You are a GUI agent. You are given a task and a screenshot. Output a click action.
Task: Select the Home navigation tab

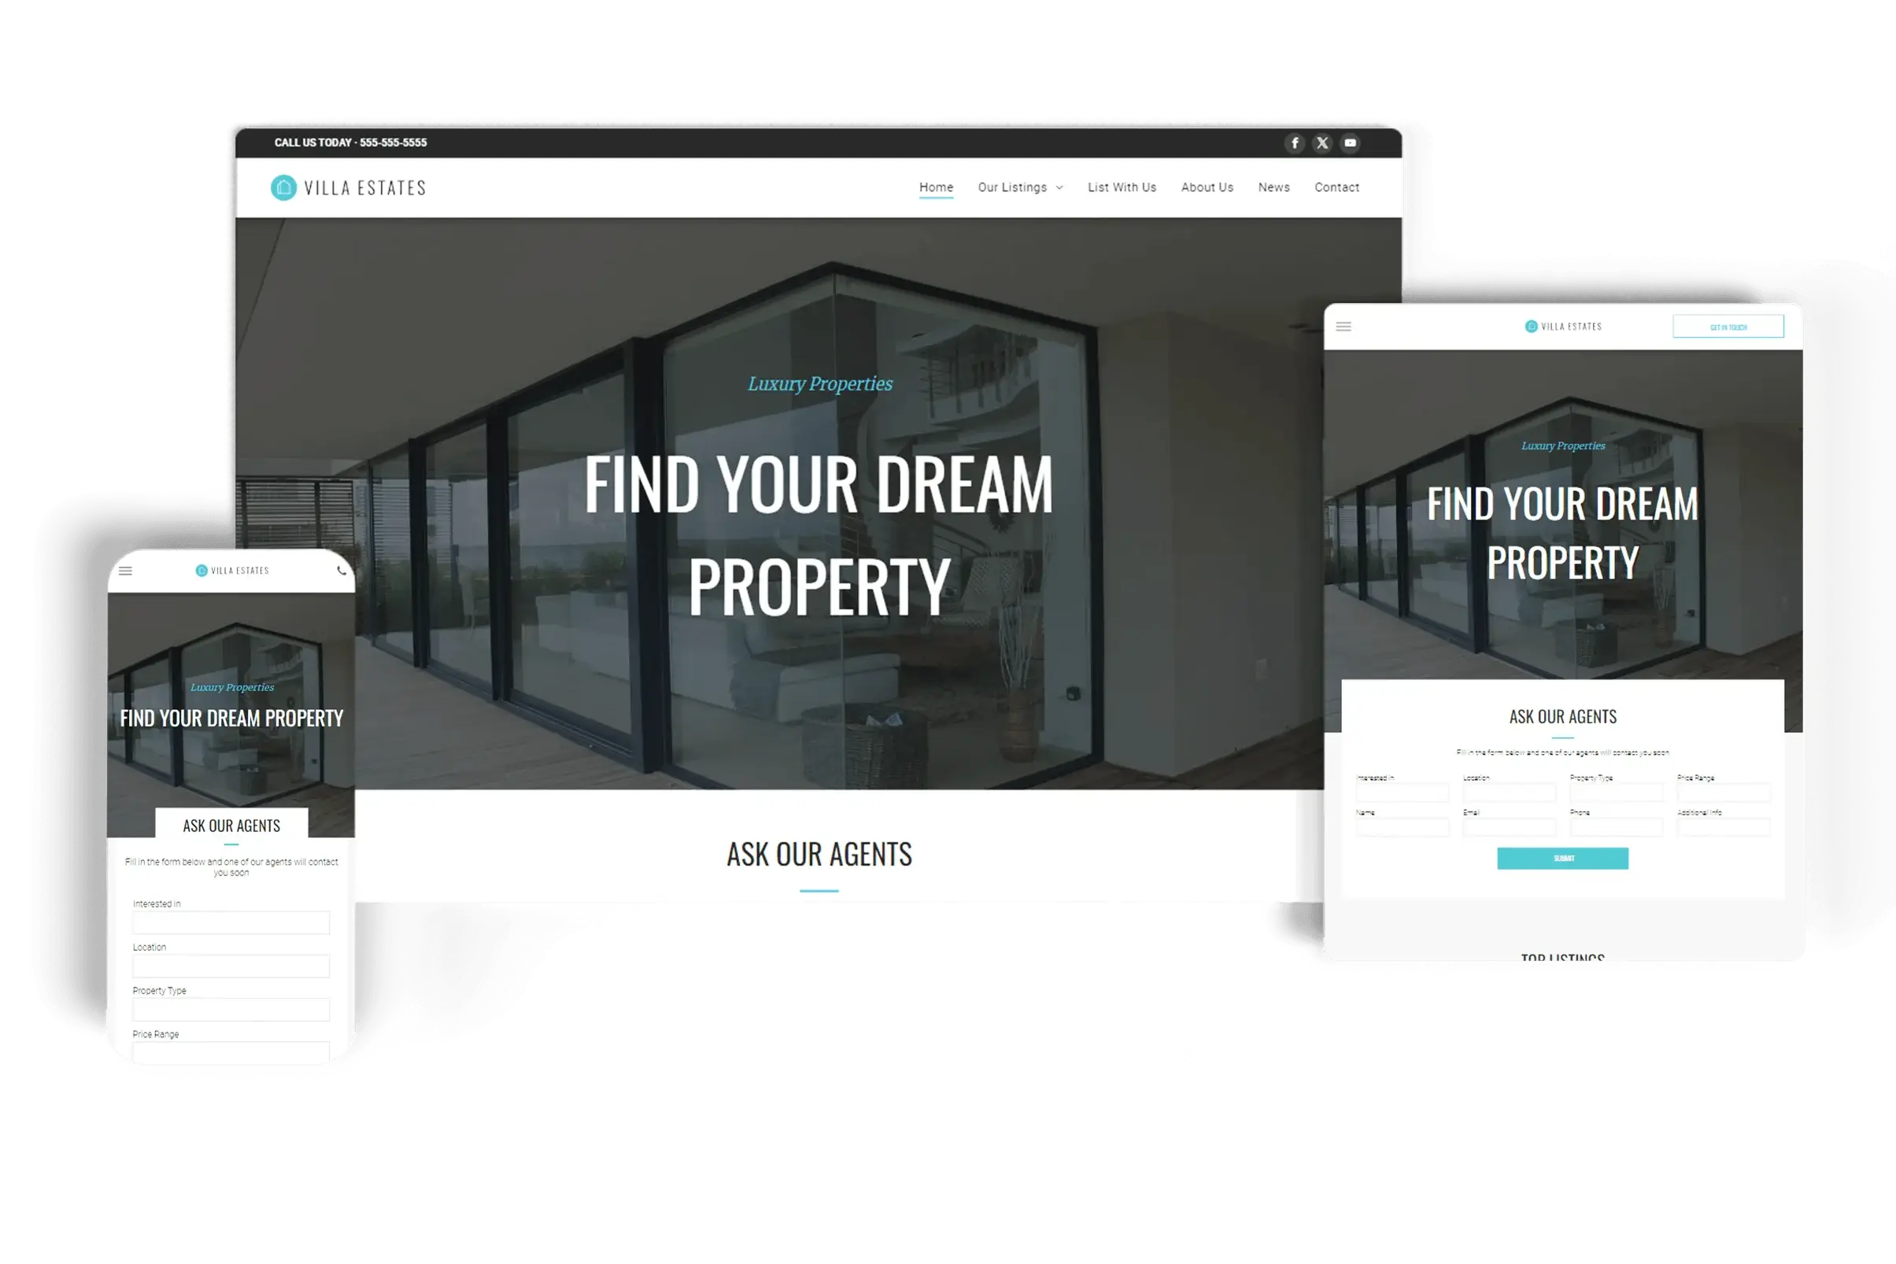pos(935,189)
